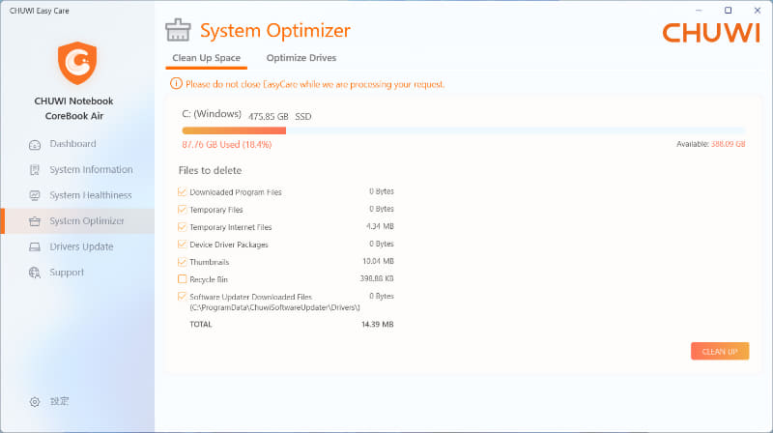Click the ChuwiSoftwareUpdater Drivers path text

click(274, 307)
